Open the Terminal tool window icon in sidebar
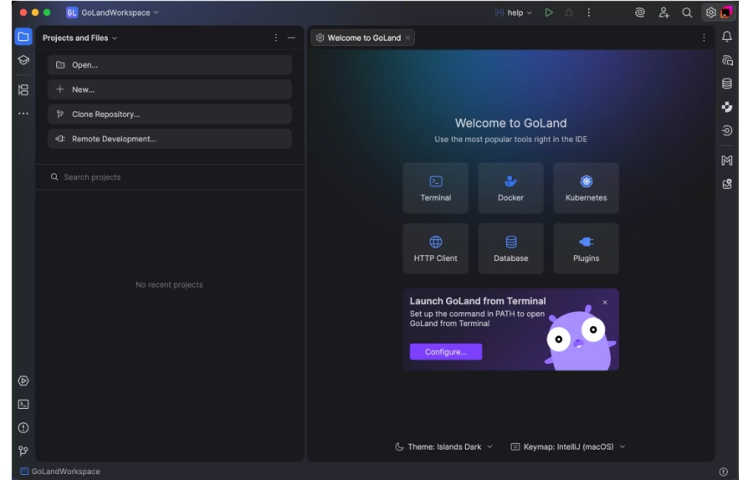753x480 pixels. pos(23,405)
